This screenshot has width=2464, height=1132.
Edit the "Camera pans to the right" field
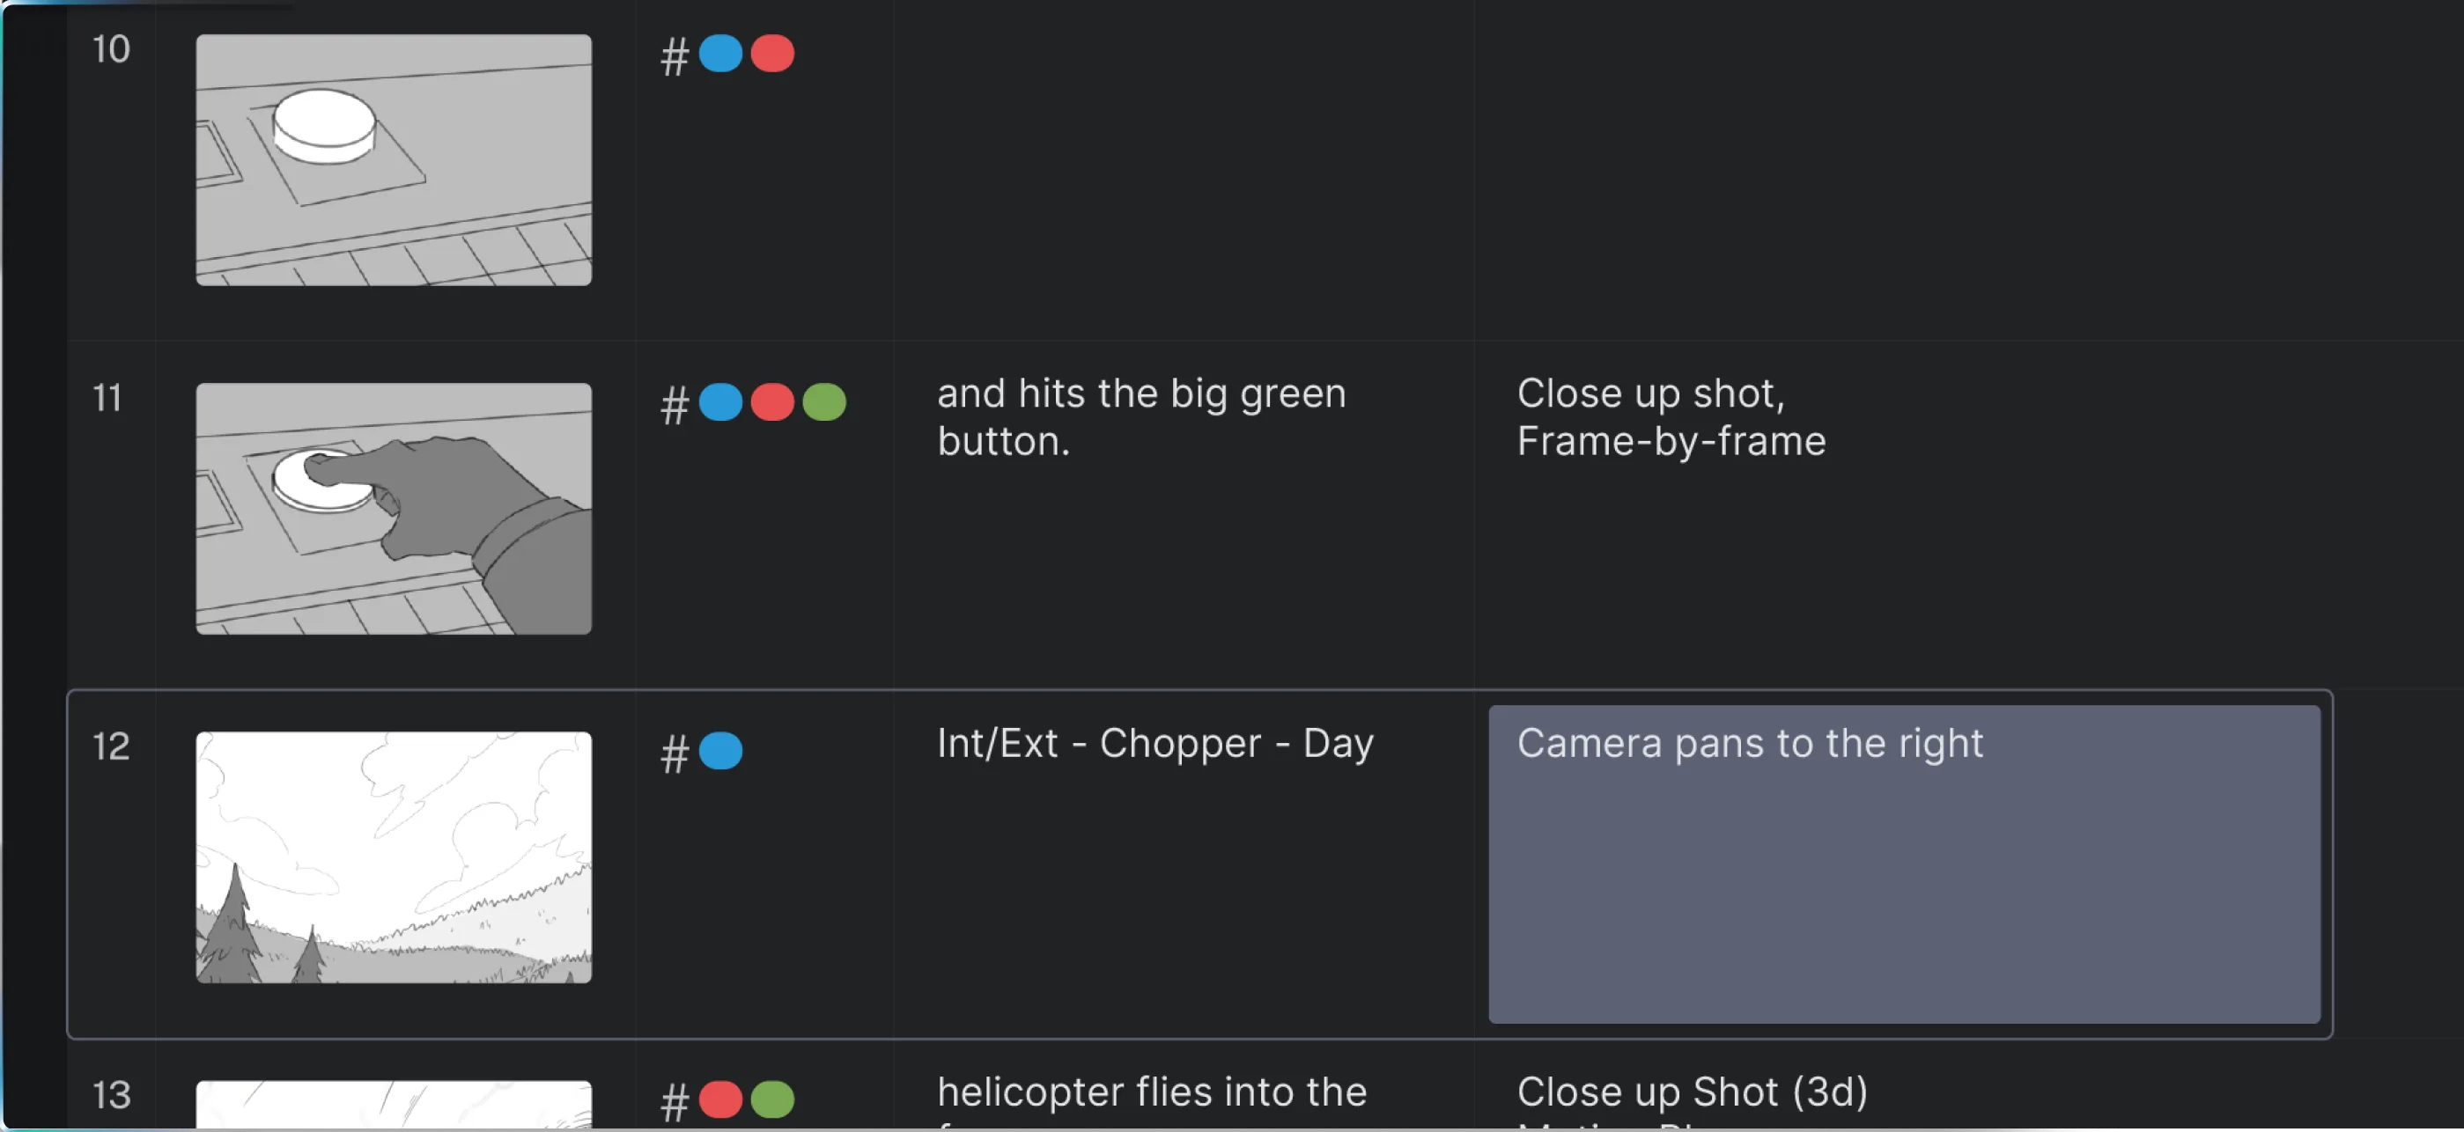(x=1903, y=864)
